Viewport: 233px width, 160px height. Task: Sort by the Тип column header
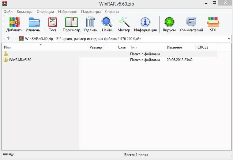pyautogui.click(x=147, y=47)
